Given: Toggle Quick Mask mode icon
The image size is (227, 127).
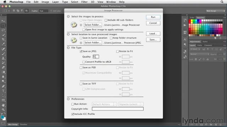Looking at the screenshot, I should (x=3, y=123).
